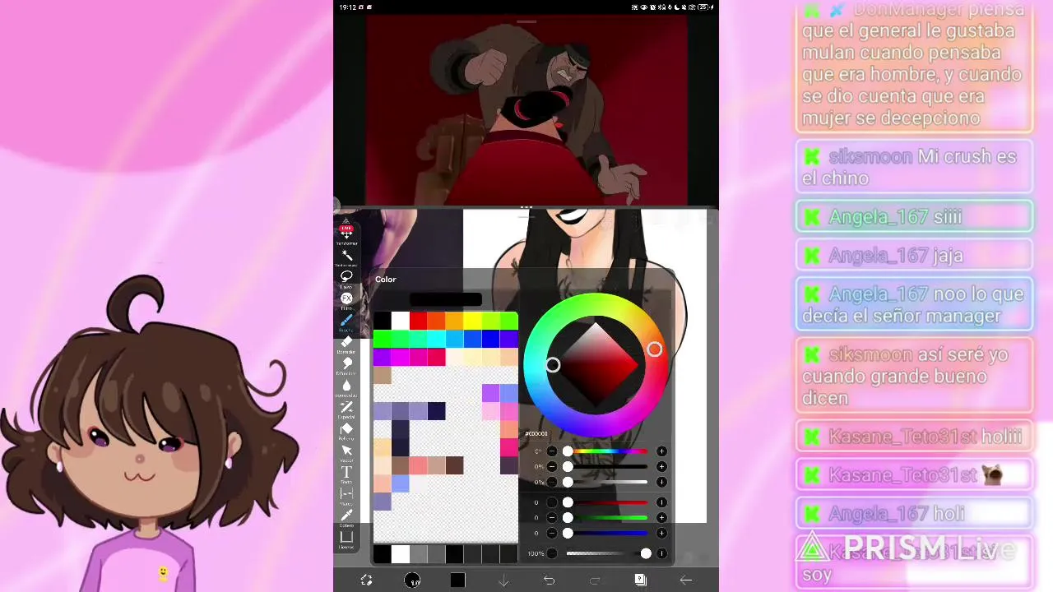Click the blue channel slider

(607, 533)
